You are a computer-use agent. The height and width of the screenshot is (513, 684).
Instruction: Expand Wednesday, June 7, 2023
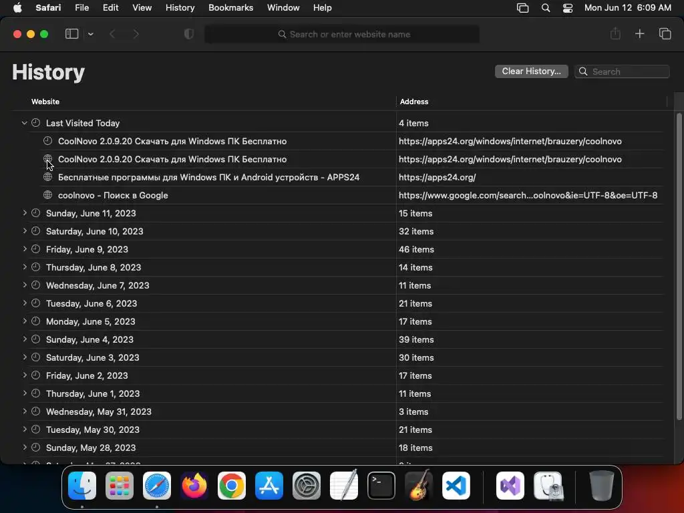[x=25, y=285]
